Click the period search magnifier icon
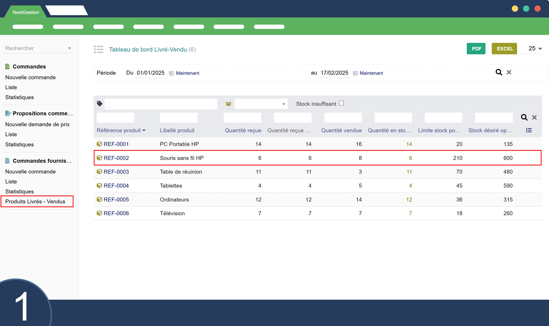Image resolution: width=549 pixels, height=326 pixels. pos(499,72)
